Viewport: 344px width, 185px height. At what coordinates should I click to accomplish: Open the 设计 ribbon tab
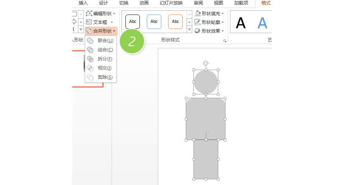[x=103, y=3]
